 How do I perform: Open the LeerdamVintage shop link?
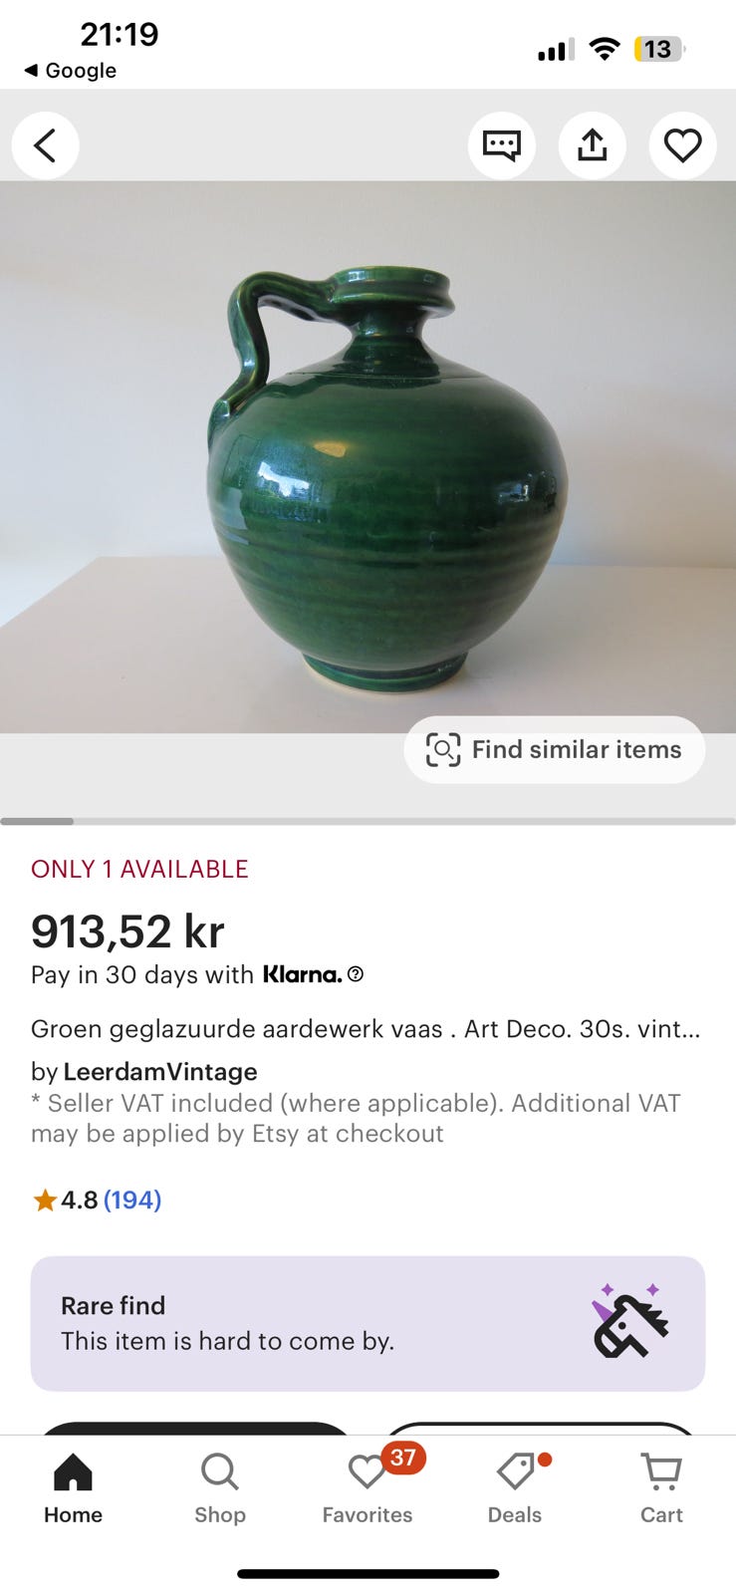[x=160, y=1072]
